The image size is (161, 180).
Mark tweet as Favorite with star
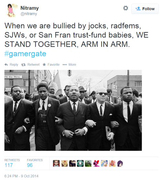coord(44,64)
